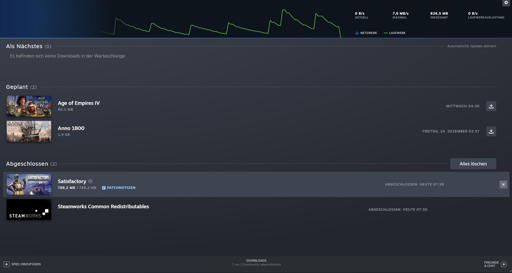Viewport: 512px width, 273px height.
Task: Click 826,5 MB Insgesamt statistic
Action: 439,15
